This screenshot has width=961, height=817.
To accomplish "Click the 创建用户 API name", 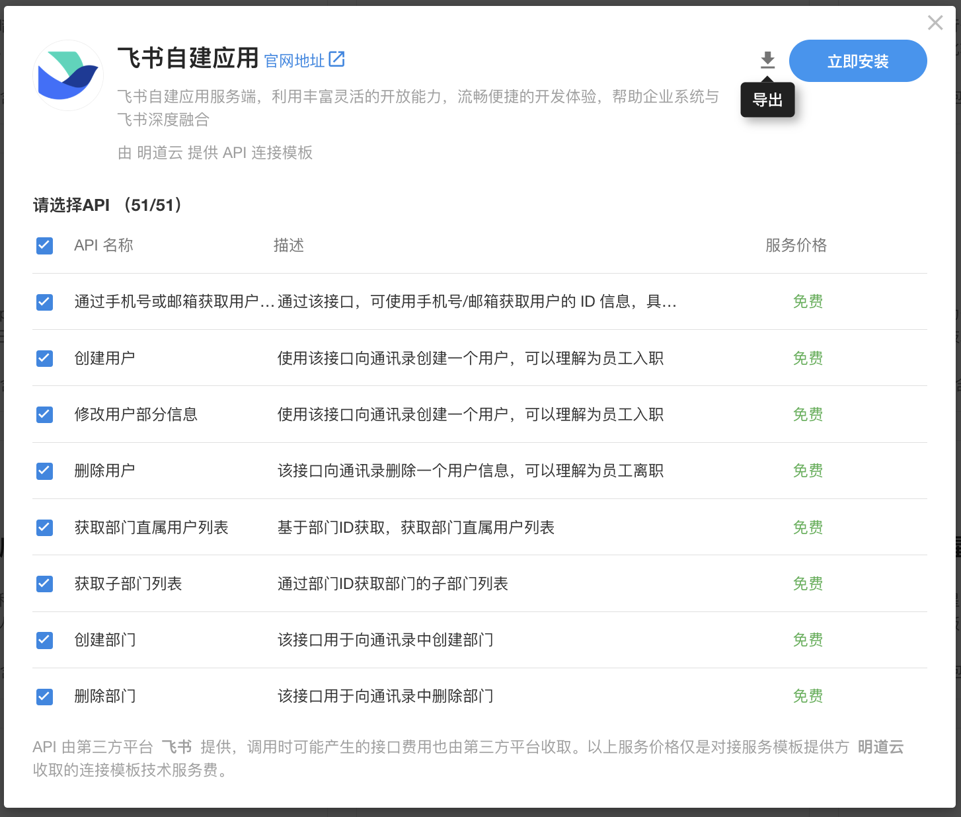I will tap(104, 358).
